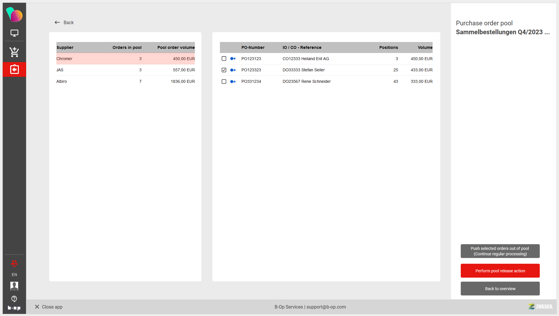Click Push selected orders out of pool

pos(500,251)
